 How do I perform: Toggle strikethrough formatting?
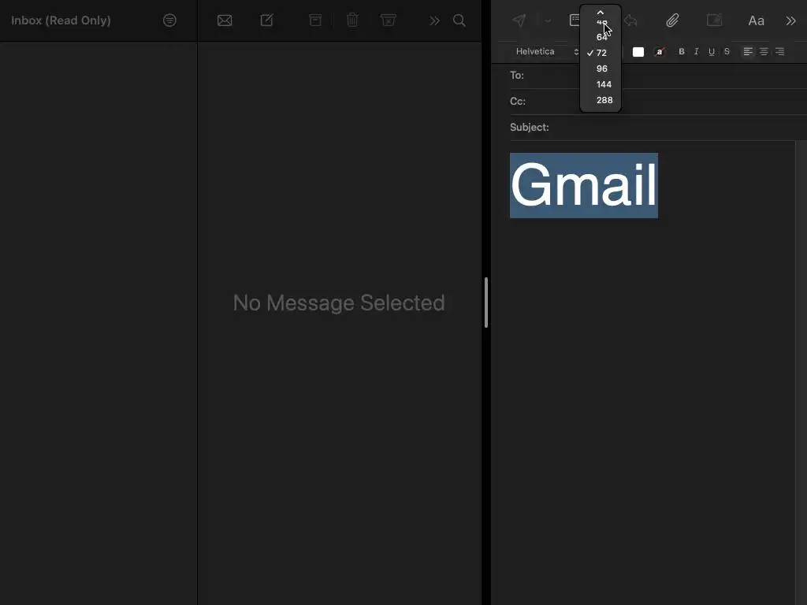(x=727, y=51)
